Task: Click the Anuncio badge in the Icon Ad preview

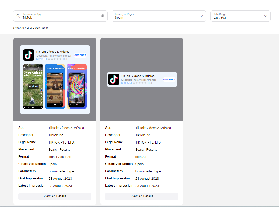Action: [x=126, y=83]
